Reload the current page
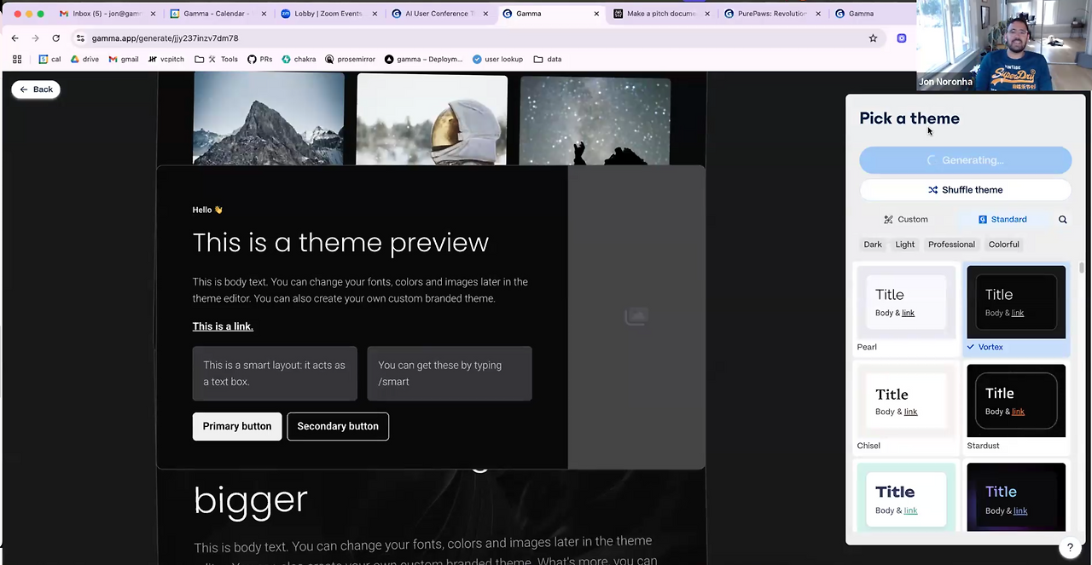The width and height of the screenshot is (1092, 565). 55,38
